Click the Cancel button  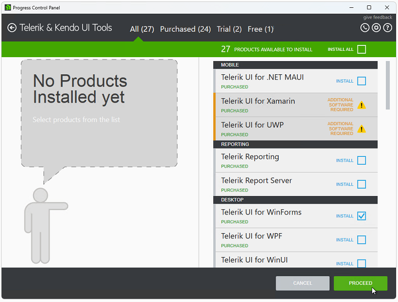(x=302, y=283)
